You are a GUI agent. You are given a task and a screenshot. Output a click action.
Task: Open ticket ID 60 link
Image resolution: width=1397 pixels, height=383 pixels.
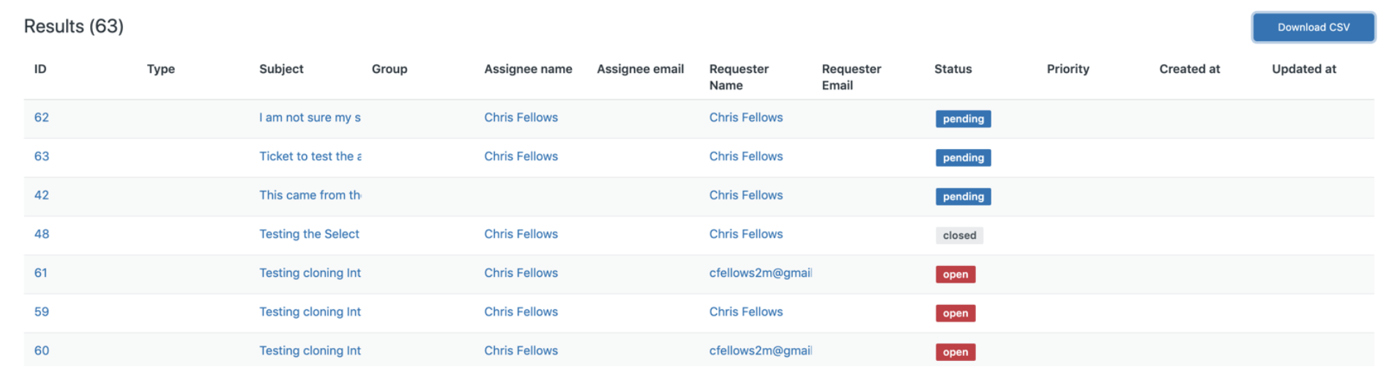point(42,351)
